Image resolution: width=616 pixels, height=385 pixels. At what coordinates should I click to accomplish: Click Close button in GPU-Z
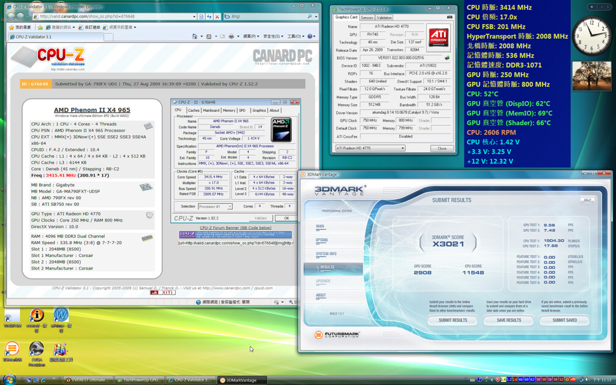coord(442,148)
